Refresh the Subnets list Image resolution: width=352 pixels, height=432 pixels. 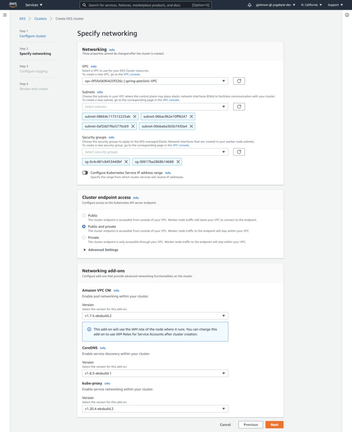(x=239, y=106)
